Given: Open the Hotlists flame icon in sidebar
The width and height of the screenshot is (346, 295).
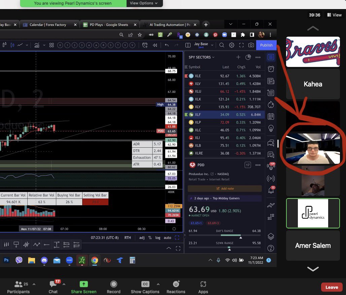Looking at the screenshot, I should (271, 105).
